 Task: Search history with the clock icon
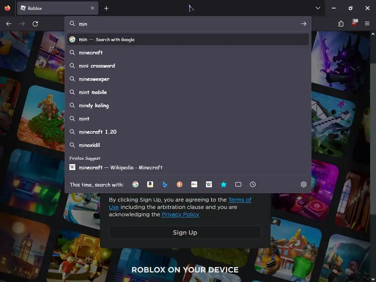253,184
